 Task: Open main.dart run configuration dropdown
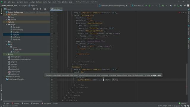(137, 6)
